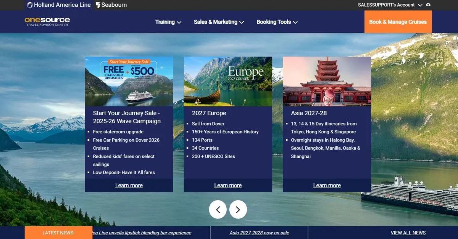Image resolution: width=458 pixels, height=239 pixels.
Task: Select the Seabourn brand icon
Action: pos(98,5)
